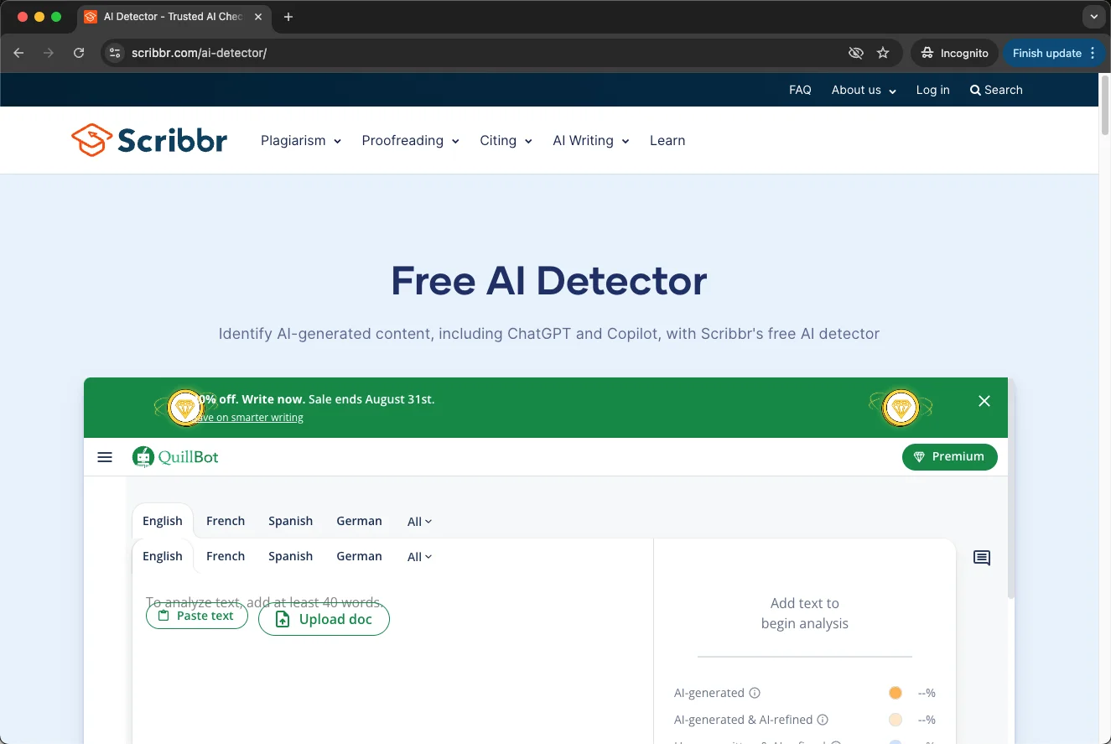Open the Chrome three-dot menu

tap(1093, 53)
